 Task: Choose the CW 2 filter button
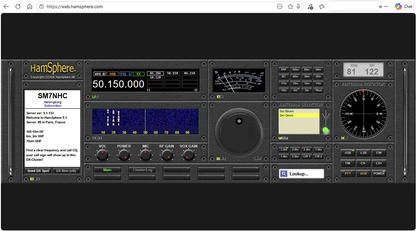318,157
